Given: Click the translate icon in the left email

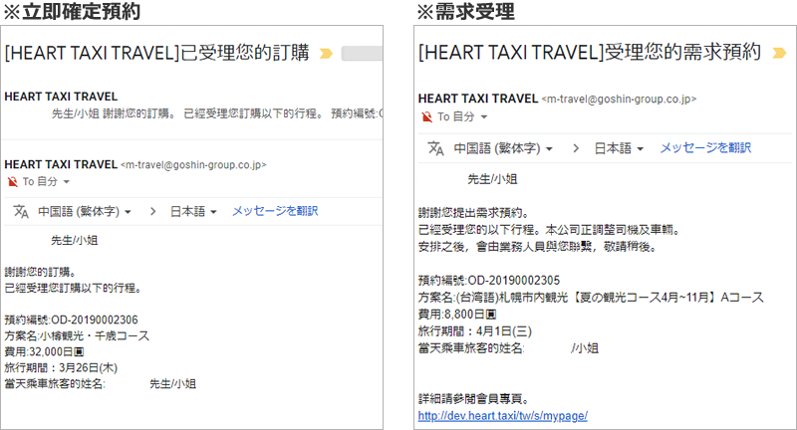Looking at the screenshot, I should (21, 211).
